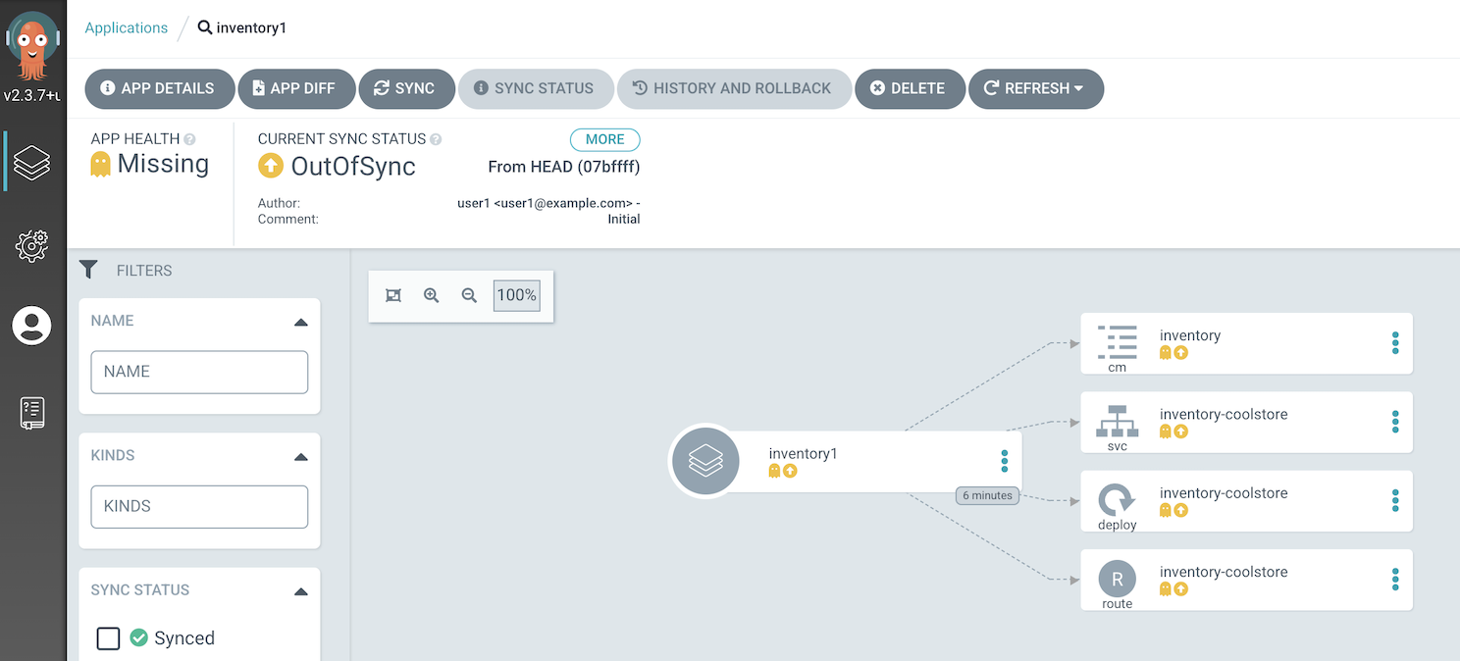Collapse the NAME filter section
The image size is (1460, 661).
pos(300,322)
